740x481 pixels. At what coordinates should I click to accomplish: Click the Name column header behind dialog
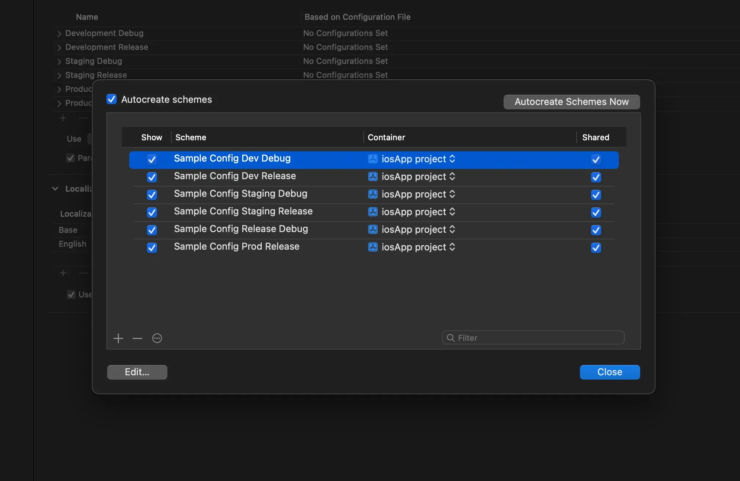[87, 17]
